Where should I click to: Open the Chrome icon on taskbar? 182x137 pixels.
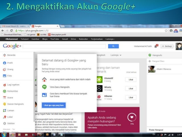click(x=12, y=135)
